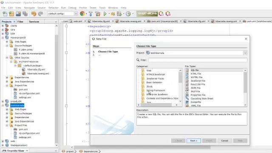Select the WebApplication1 project
This screenshot has height=153, width=272.
pyautogui.click(x=19, y=145)
